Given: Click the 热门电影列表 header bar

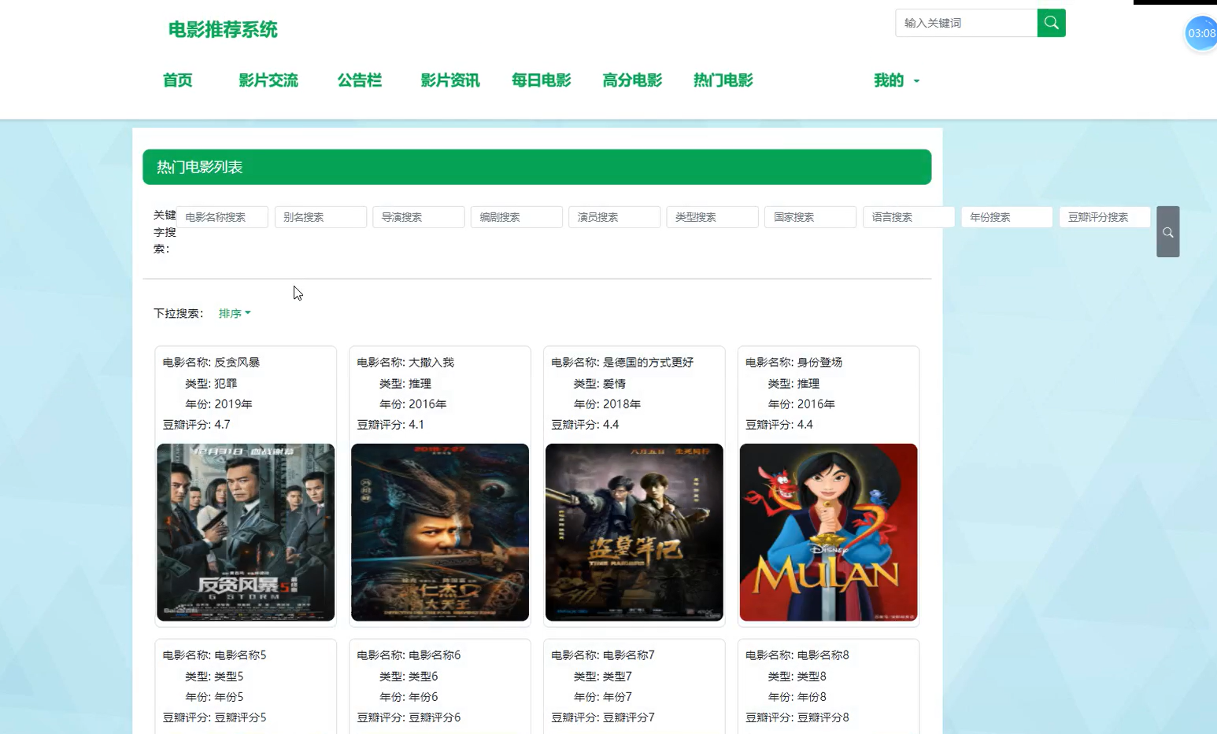Looking at the screenshot, I should [x=537, y=167].
